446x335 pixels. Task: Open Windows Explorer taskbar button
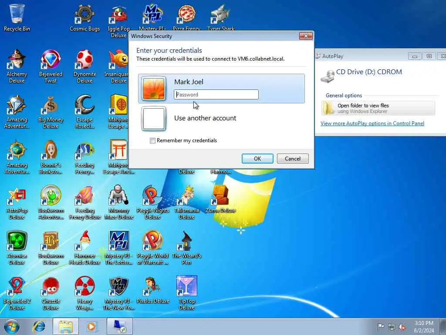click(x=65, y=326)
